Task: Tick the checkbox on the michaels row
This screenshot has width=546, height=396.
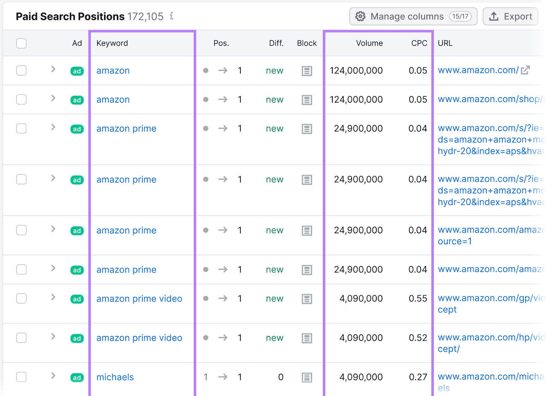Action: pyautogui.click(x=21, y=377)
